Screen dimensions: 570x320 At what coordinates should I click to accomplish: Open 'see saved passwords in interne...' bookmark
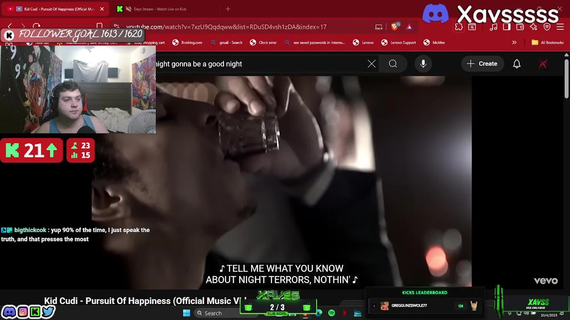tap(314, 43)
